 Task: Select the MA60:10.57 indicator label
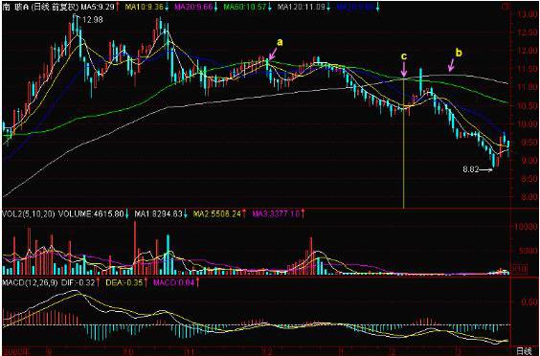coord(245,7)
